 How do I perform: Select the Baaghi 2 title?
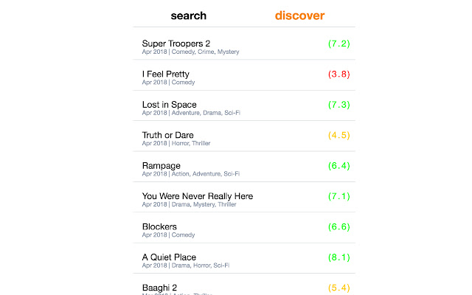[x=159, y=287]
